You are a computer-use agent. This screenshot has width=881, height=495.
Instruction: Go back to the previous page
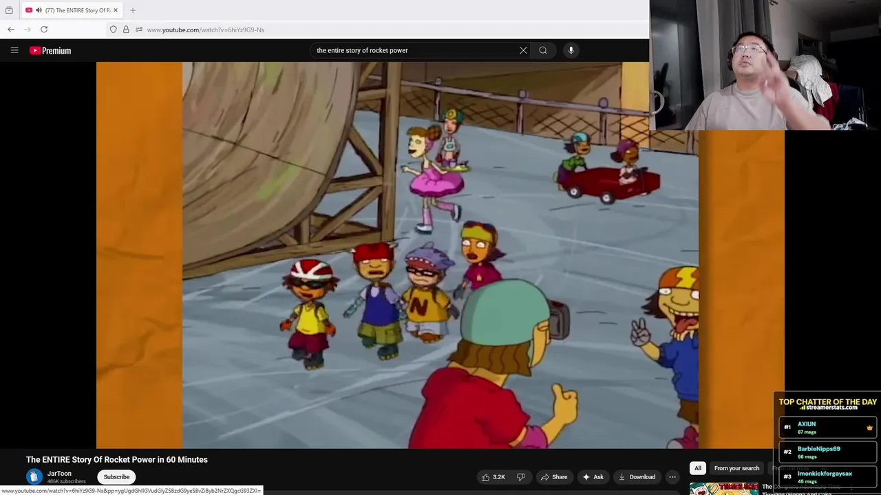11,30
